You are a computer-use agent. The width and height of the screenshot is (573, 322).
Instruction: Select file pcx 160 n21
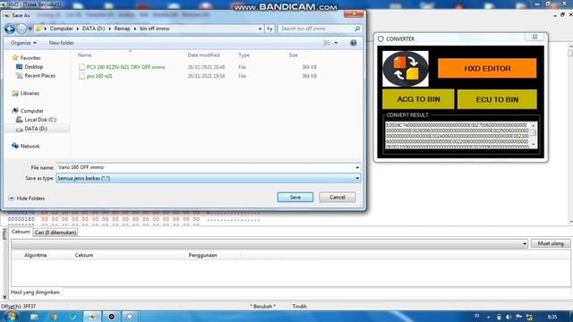[96, 76]
